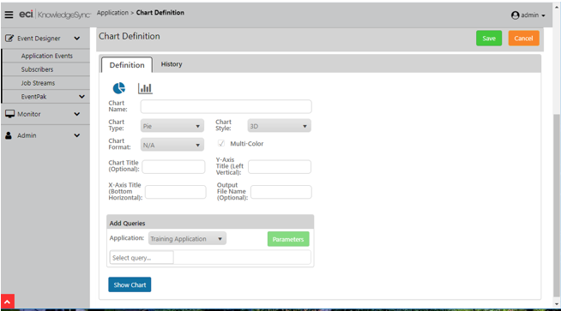Click the Event Designer edit icon

click(9, 39)
